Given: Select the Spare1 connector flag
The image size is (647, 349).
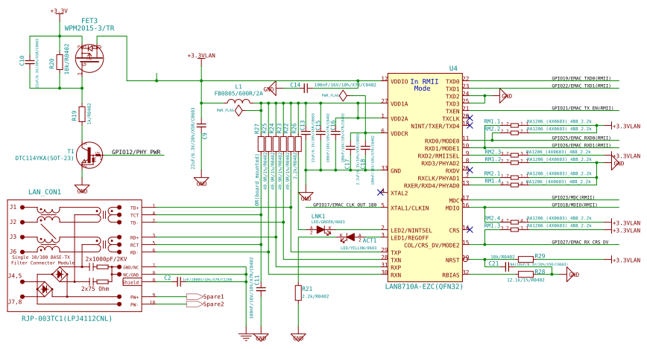Looking at the screenshot, I should pos(195,297).
